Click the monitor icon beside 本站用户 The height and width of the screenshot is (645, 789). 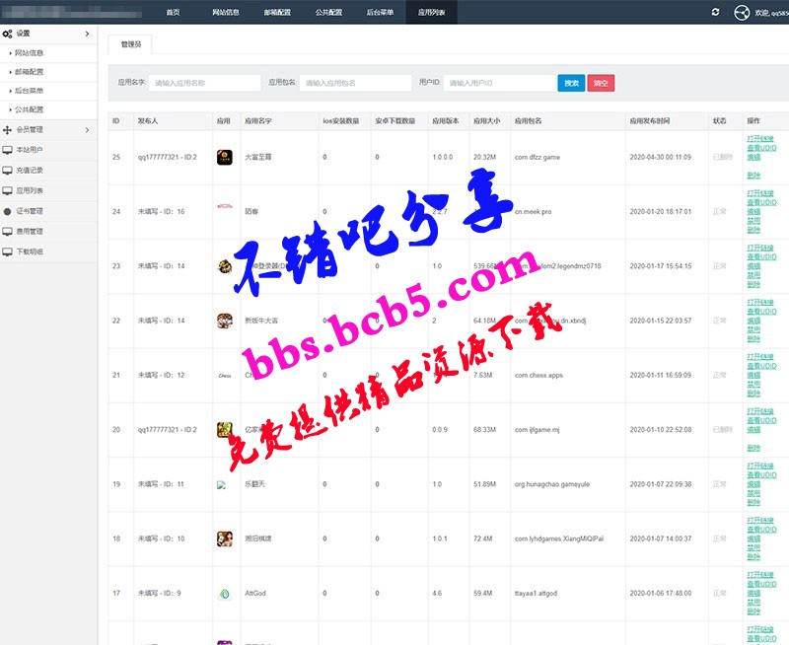pyautogui.click(x=8, y=149)
